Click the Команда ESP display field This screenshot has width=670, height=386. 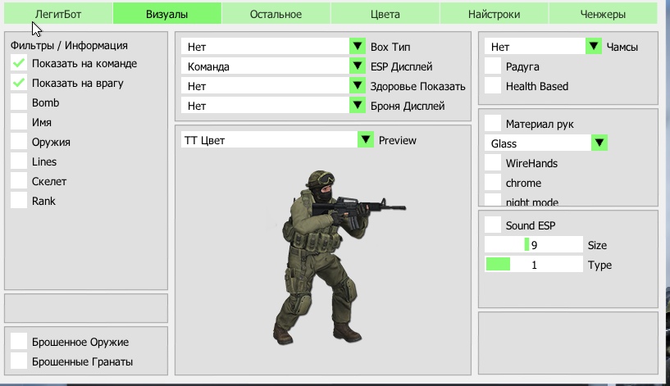(x=266, y=66)
